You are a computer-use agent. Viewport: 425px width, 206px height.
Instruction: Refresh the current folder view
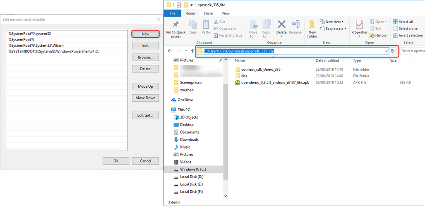[x=392, y=51]
